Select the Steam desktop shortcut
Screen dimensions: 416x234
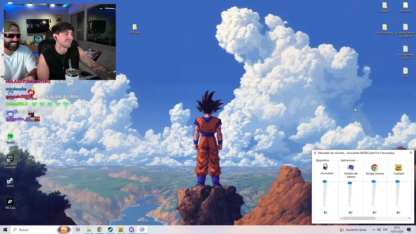coord(10,182)
